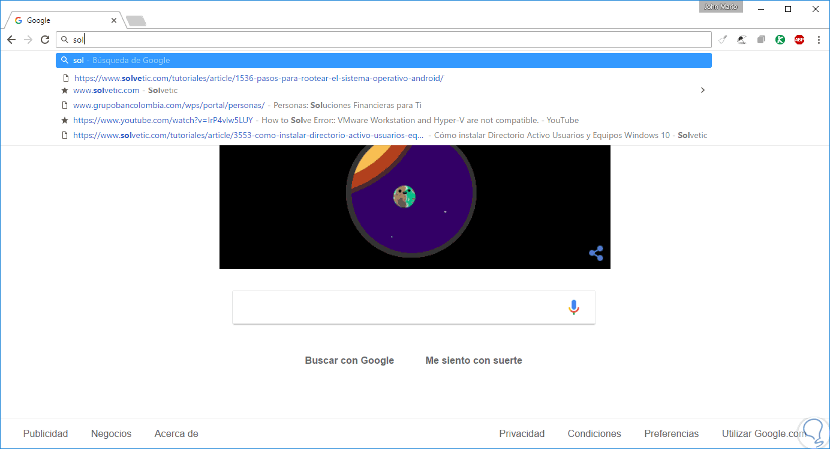Open the Adblock Plus ABP extension
This screenshot has width=830, height=449.
[799, 40]
